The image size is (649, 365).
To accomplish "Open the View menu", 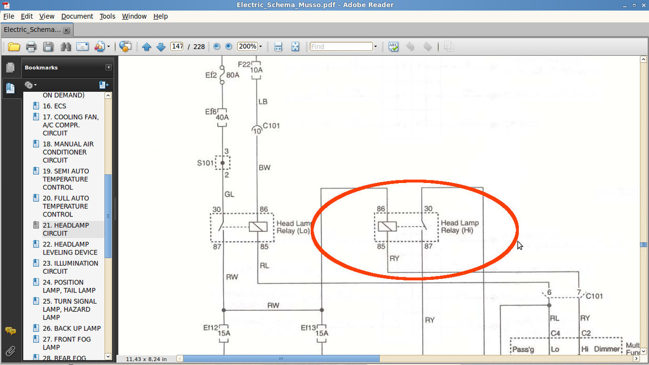I will point(47,16).
